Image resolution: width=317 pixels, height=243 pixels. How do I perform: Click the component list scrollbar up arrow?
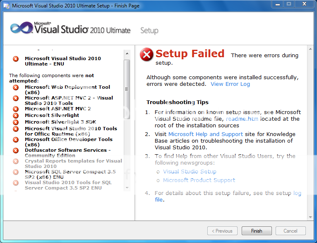(x=127, y=53)
